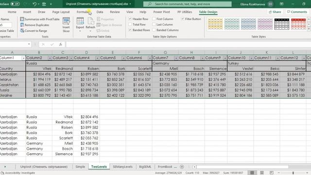Switch to Page Layout view in status bar
Screen dimensions: 311x175
pos(262,173)
